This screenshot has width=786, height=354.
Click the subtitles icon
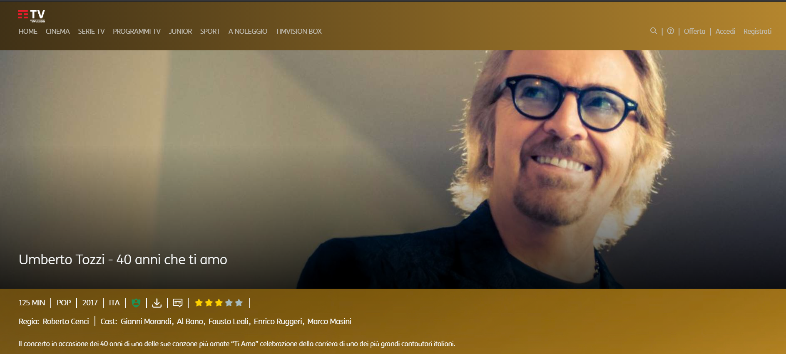click(x=178, y=303)
